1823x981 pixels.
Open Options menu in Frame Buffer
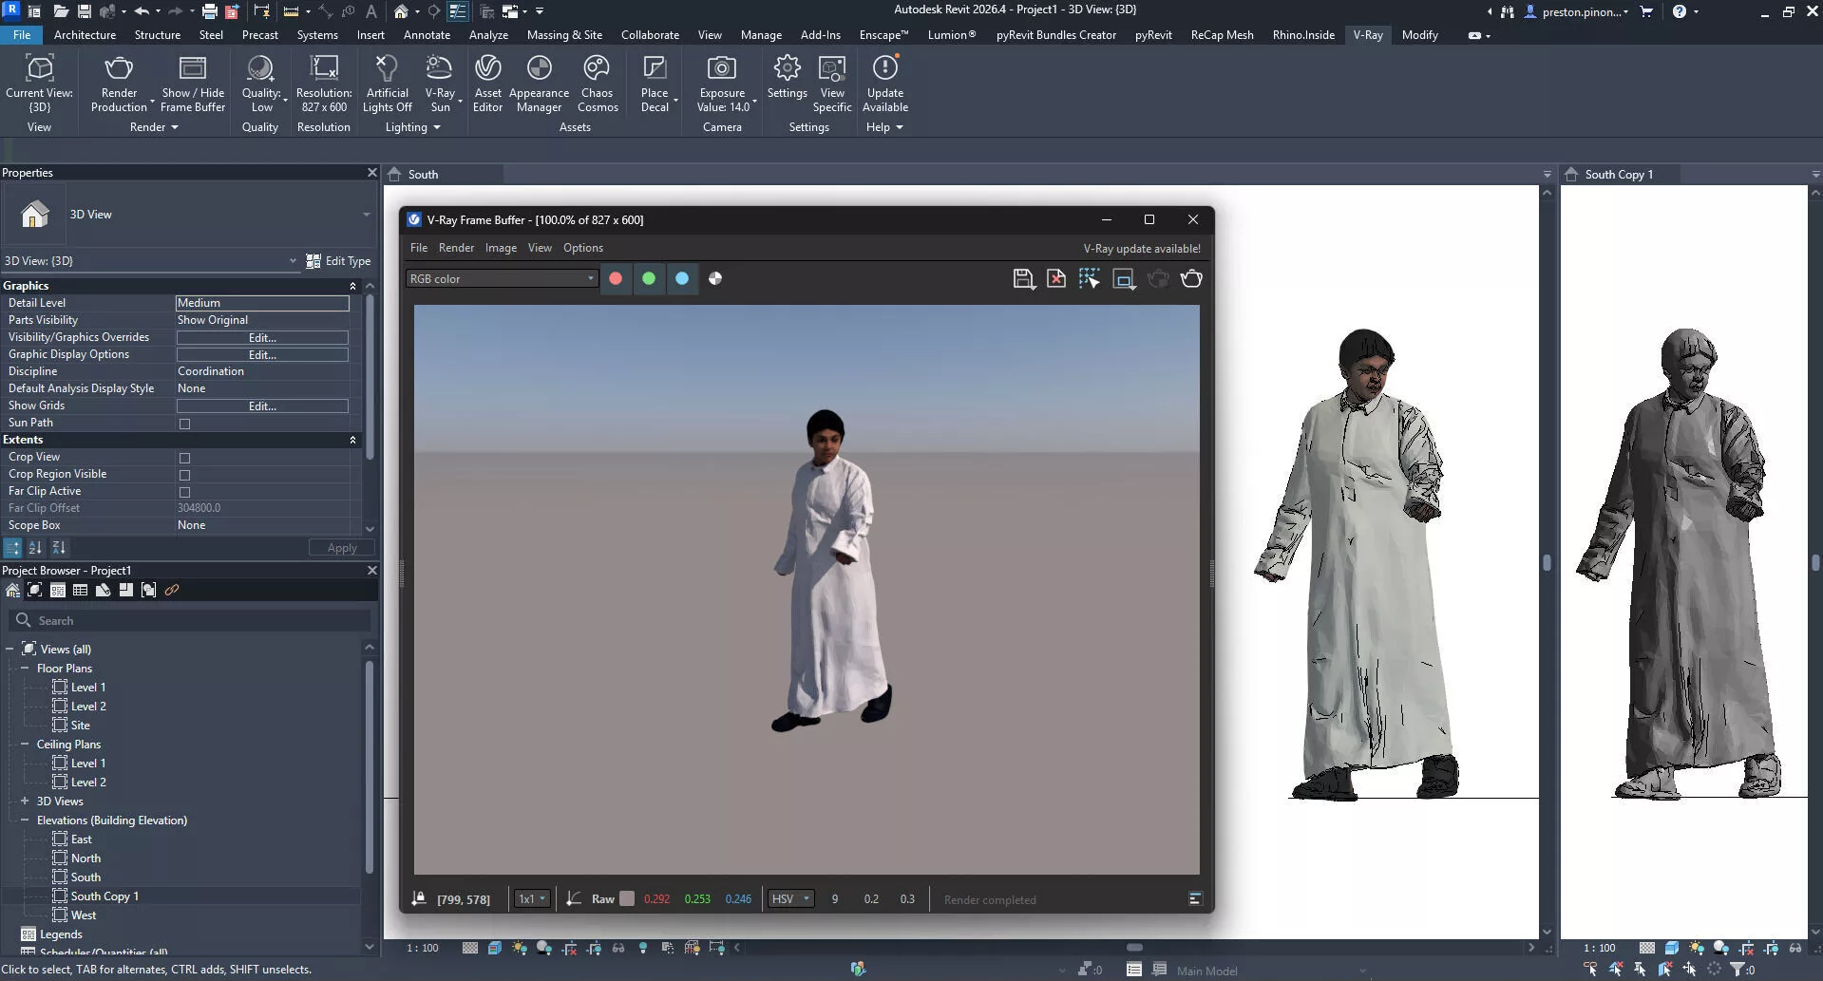coord(583,248)
